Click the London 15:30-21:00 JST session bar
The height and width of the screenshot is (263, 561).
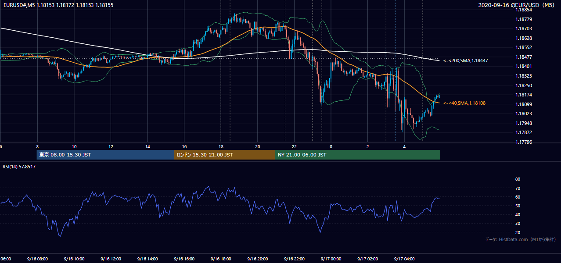click(x=225, y=155)
